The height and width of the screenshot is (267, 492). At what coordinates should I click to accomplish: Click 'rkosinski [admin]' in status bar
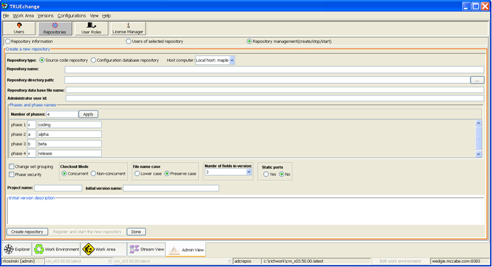[19, 261]
